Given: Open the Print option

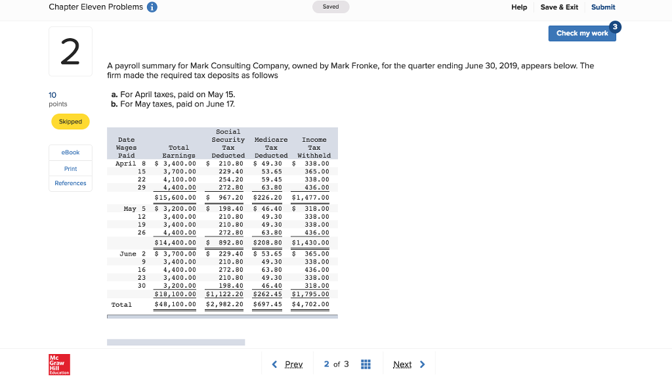Looking at the screenshot, I should 70,168.
